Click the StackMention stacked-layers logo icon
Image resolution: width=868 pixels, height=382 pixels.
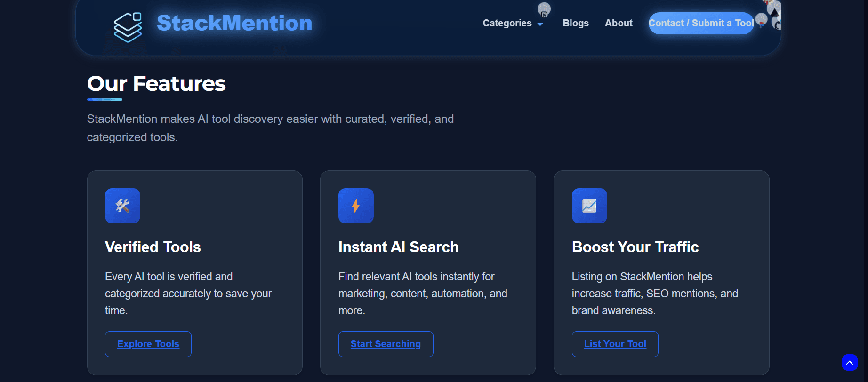[x=128, y=27]
